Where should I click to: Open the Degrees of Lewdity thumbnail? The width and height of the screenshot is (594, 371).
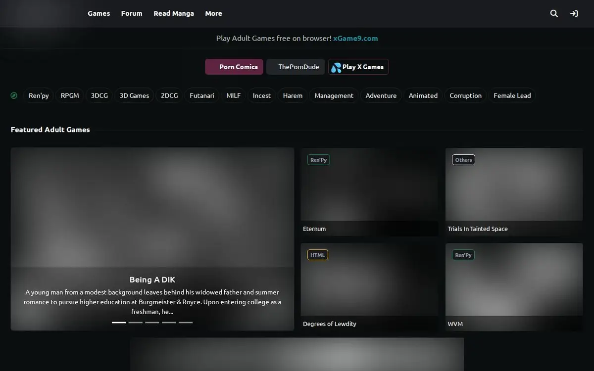(369, 287)
